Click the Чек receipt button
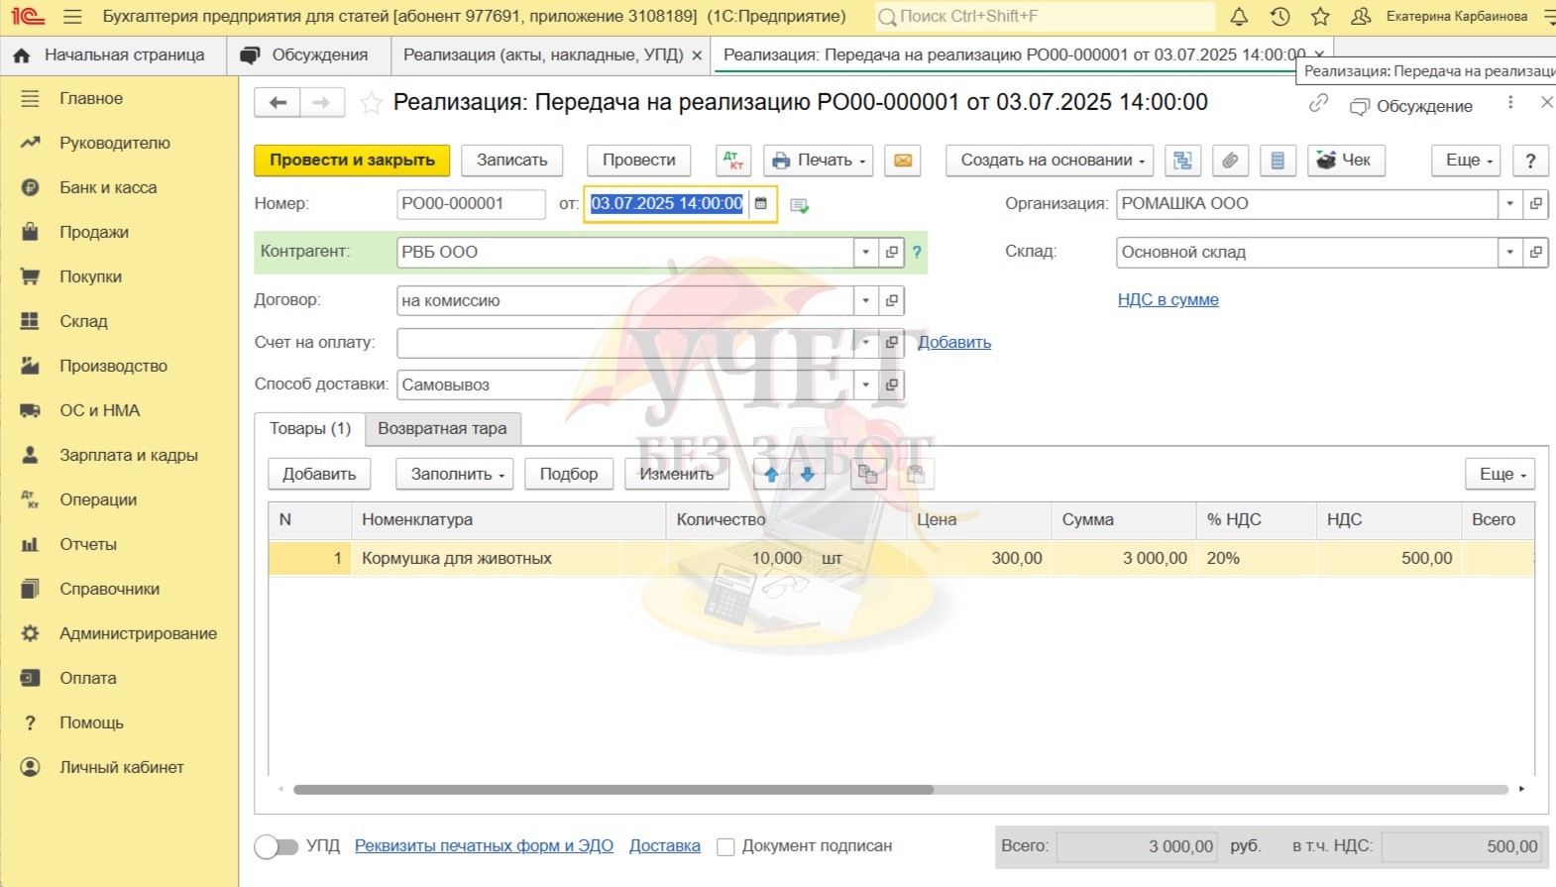The image size is (1556, 887). coord(1345,161)
